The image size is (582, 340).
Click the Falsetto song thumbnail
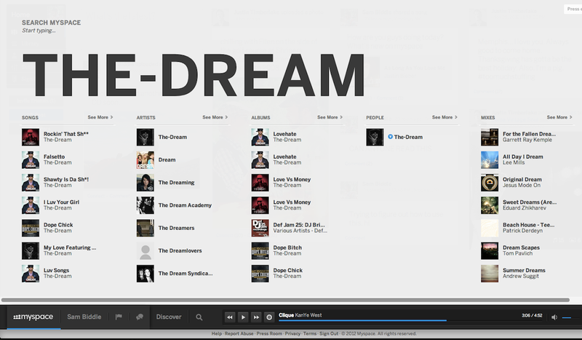31,159
